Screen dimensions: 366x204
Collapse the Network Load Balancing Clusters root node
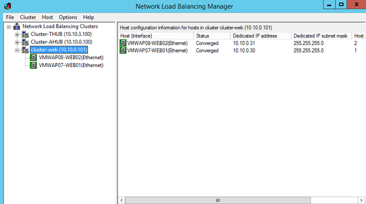coord(9,27)
